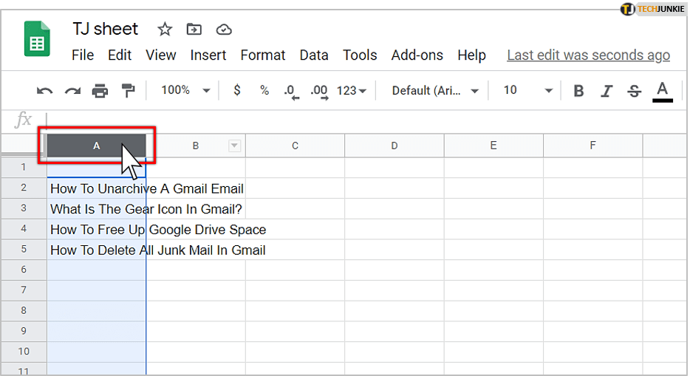Open the text color picker

point(663,91)
